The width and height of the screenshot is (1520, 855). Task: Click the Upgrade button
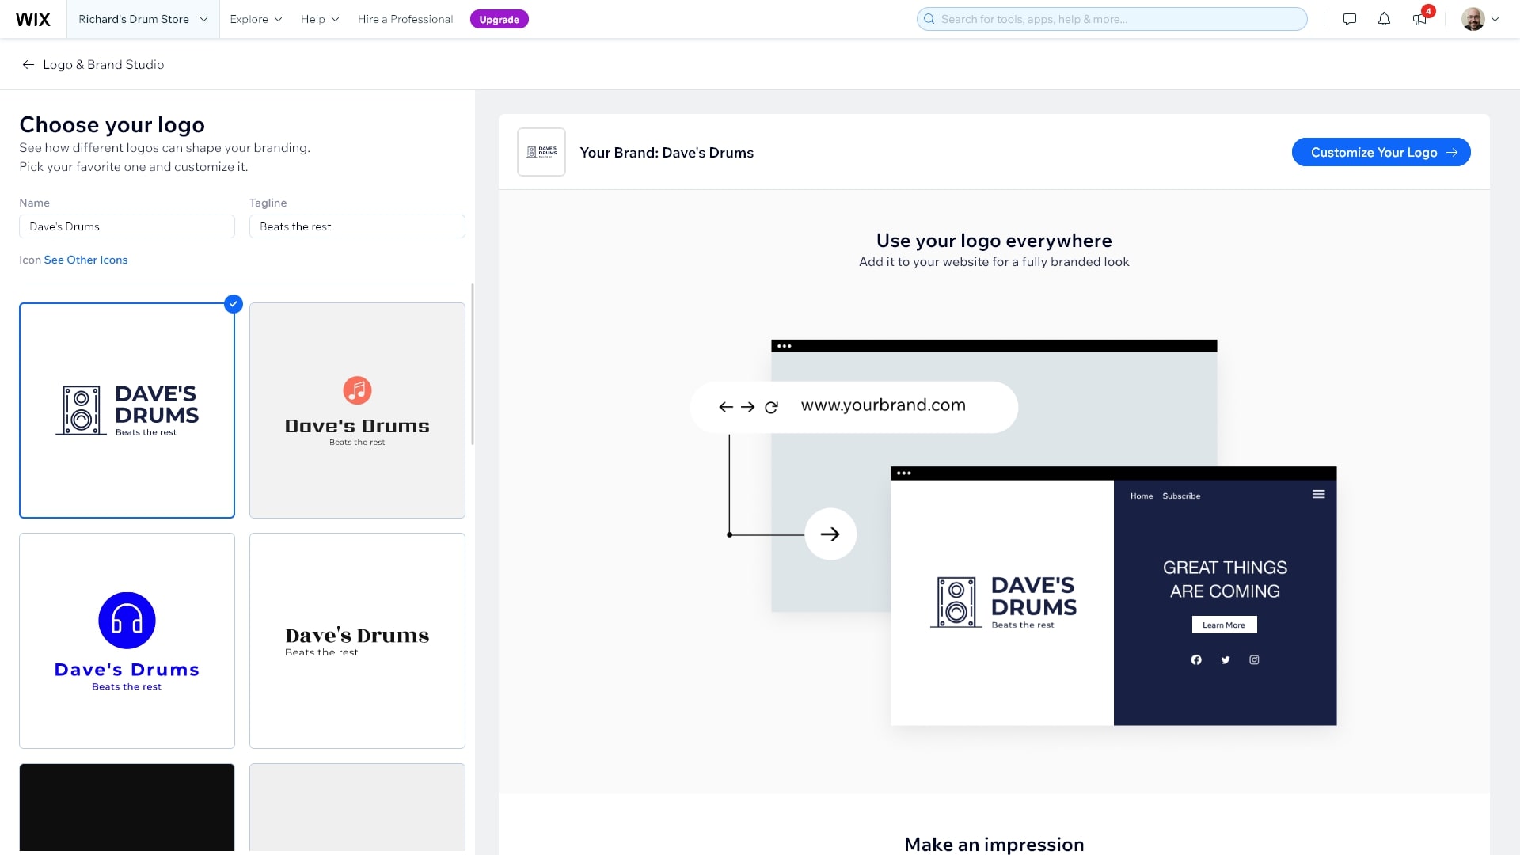click(500, 19)
